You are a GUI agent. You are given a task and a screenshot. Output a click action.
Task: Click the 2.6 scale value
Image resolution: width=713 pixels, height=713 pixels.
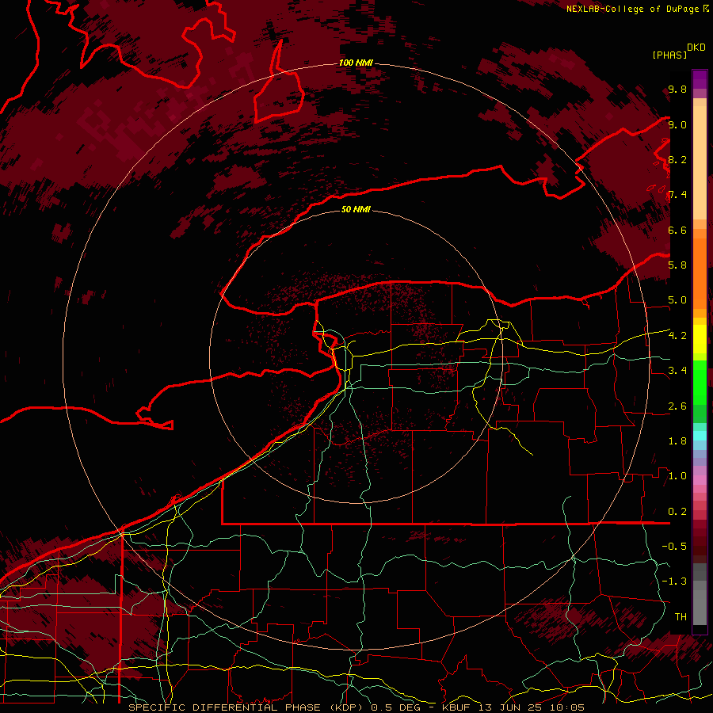click(677, 406)
